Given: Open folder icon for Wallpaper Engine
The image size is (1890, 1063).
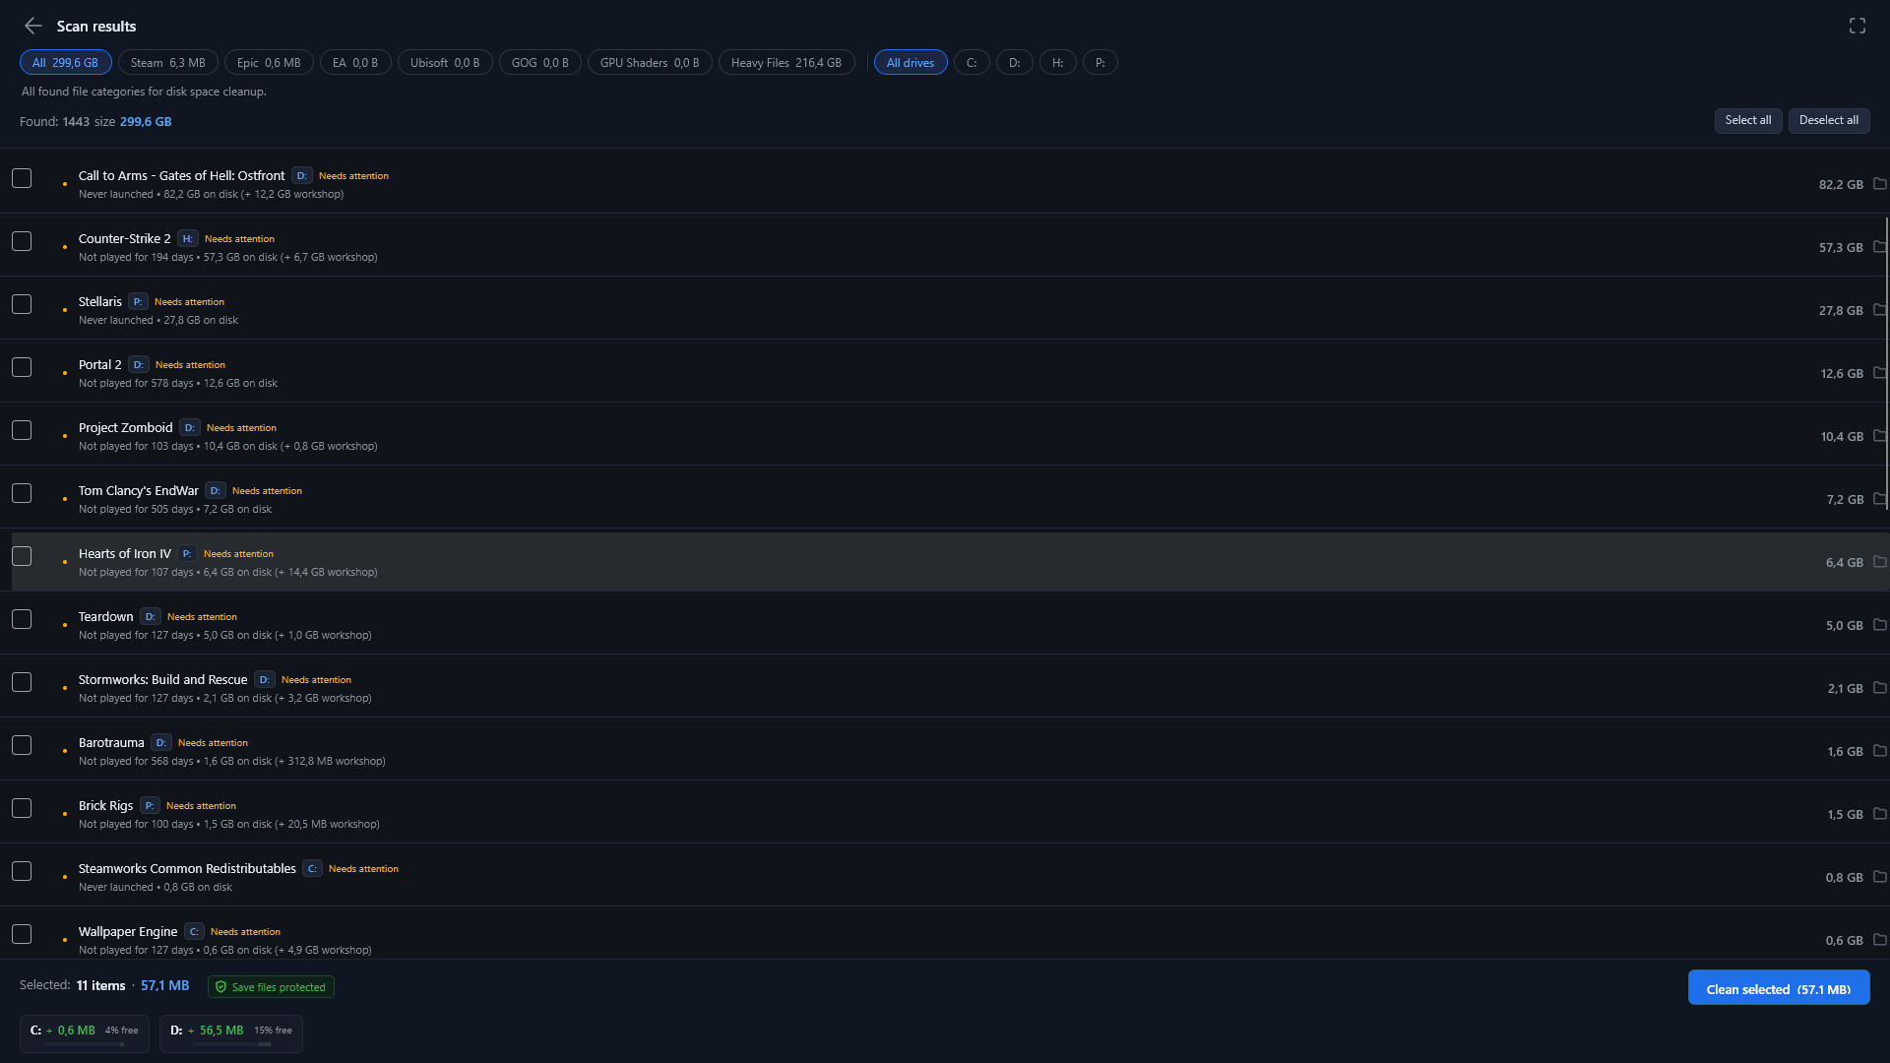Looking at the screenshot, I should (x=1879, y=940).
